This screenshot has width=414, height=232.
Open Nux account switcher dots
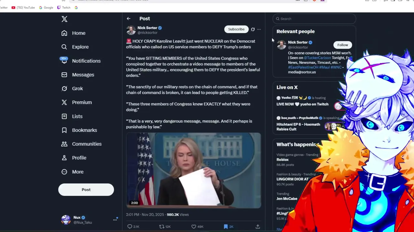115,220
